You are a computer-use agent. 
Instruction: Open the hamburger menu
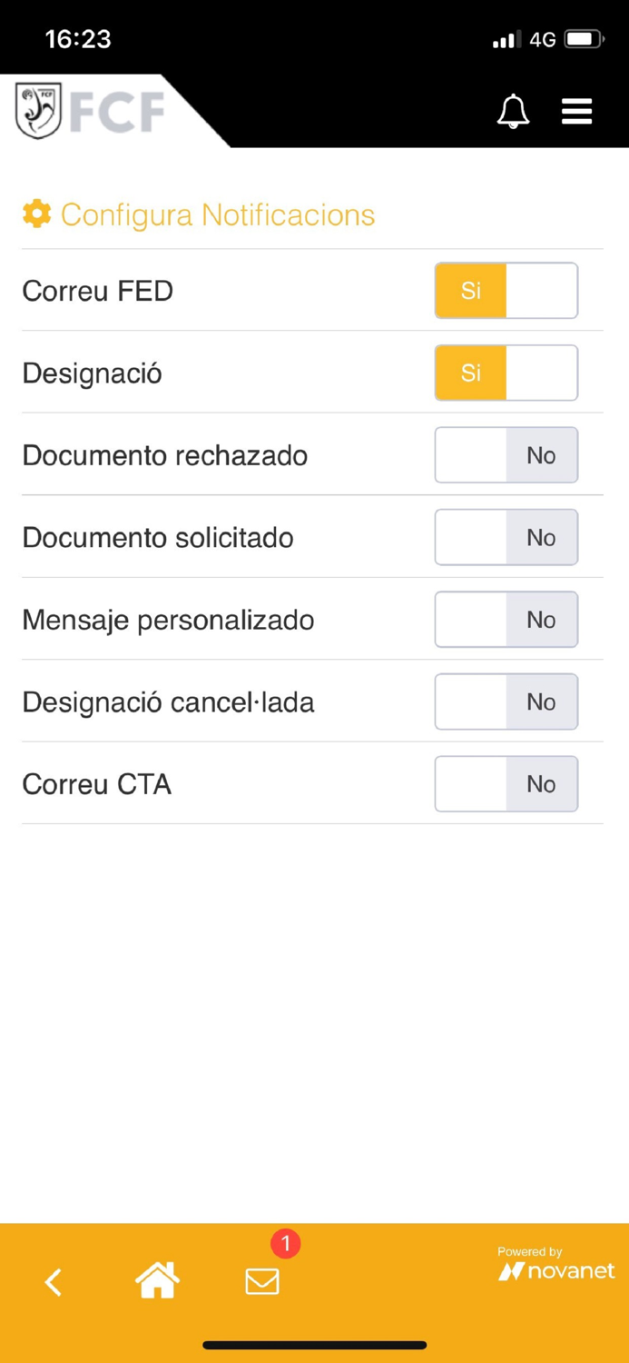coord(576,111)
